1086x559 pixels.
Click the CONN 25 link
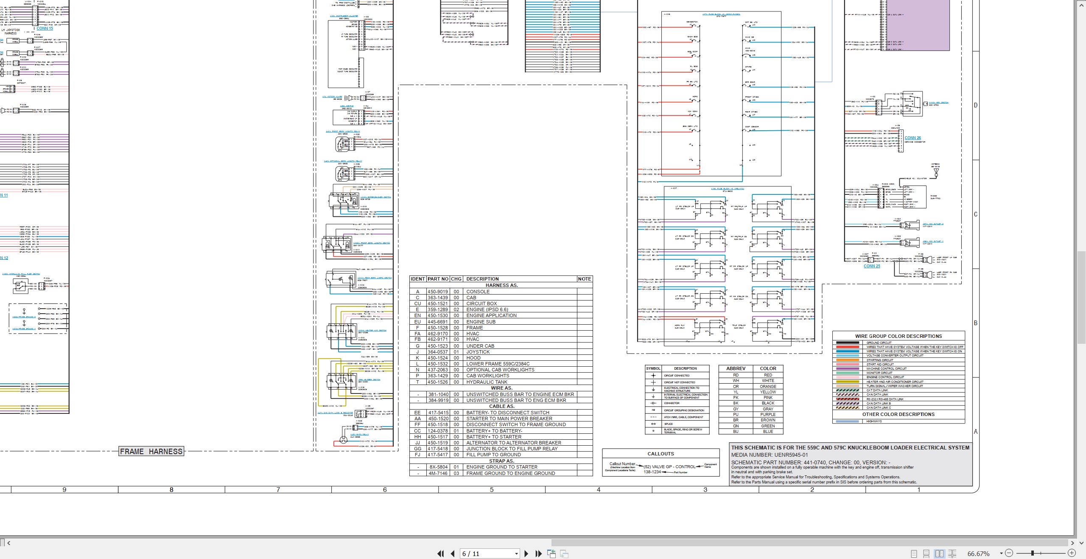872,266
